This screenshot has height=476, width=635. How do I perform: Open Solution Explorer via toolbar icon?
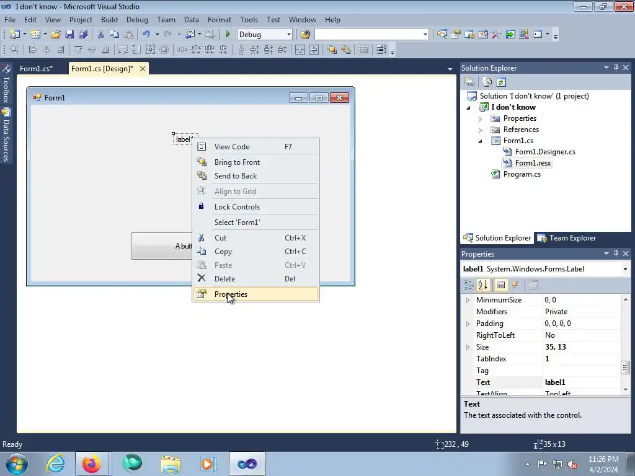442,35
